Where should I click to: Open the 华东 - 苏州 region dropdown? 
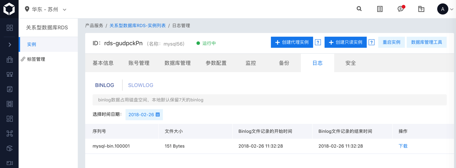[46, 9]
